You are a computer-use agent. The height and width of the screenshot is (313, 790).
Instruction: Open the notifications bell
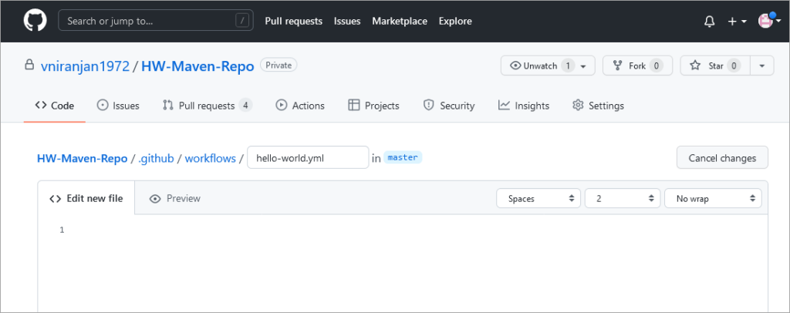click(x=710, y=21)
